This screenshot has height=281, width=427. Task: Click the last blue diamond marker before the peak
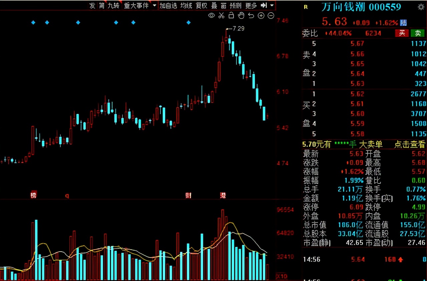point(188,22)
